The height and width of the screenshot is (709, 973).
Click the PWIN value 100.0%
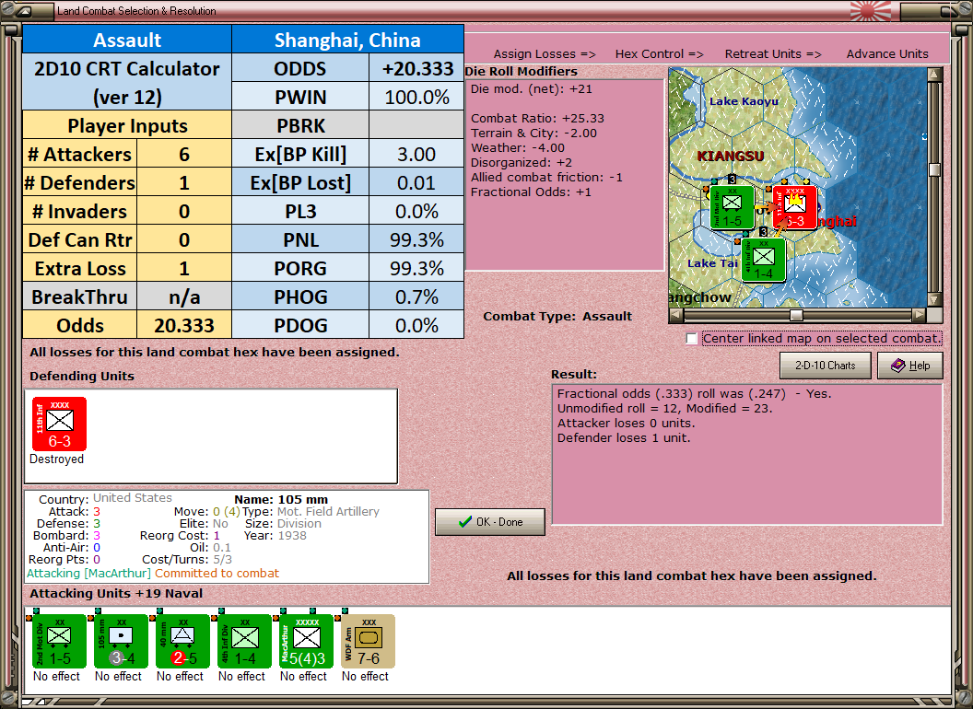[416, 97]
